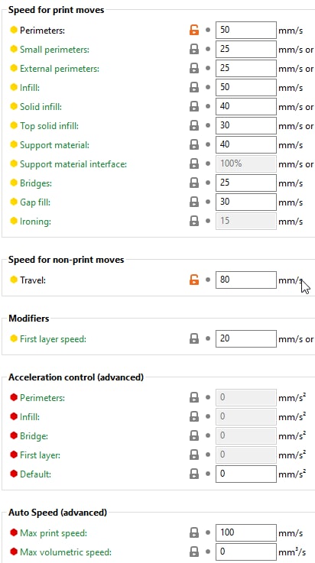Click the lock icon beside First layer speed
This screenshot has height=563, width=315.
(194, 338)
